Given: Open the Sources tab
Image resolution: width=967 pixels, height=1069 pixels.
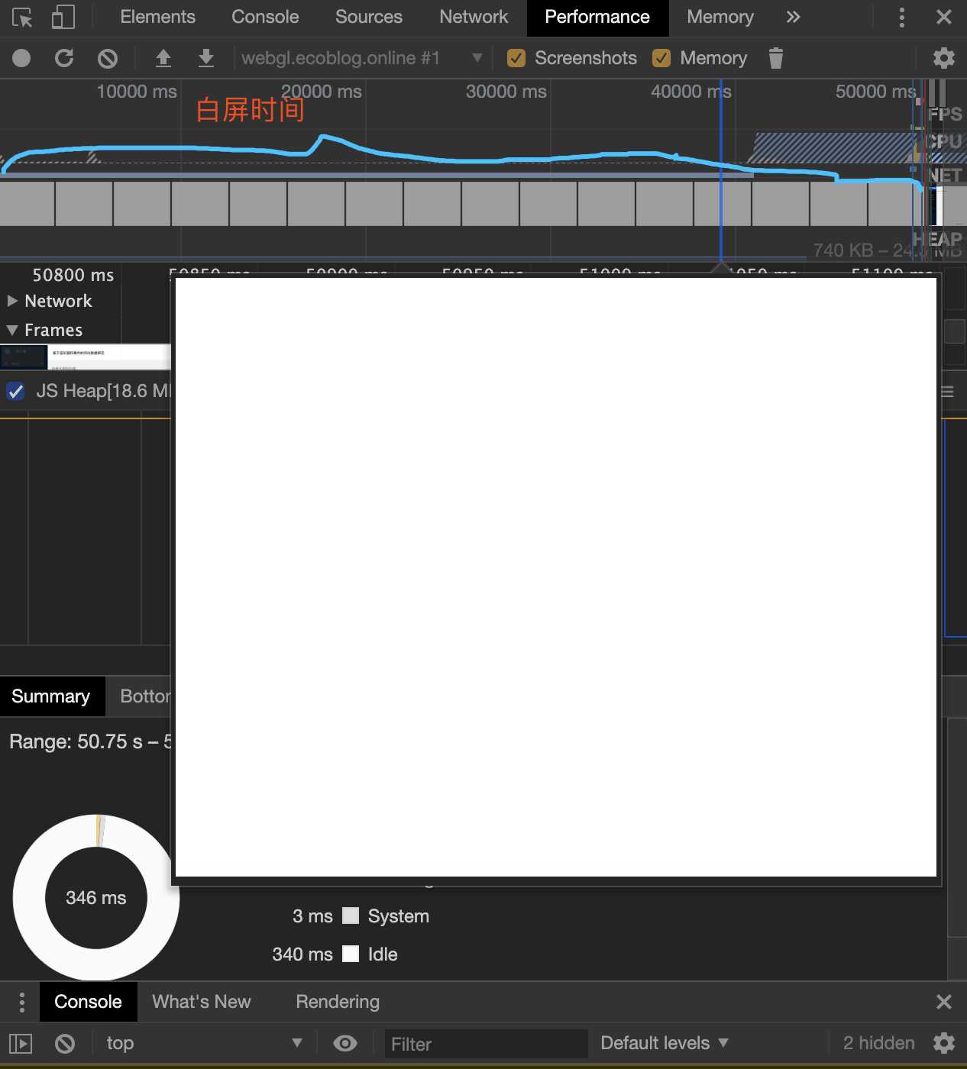Looking at the screenshot, I should (x=369, y=17).
